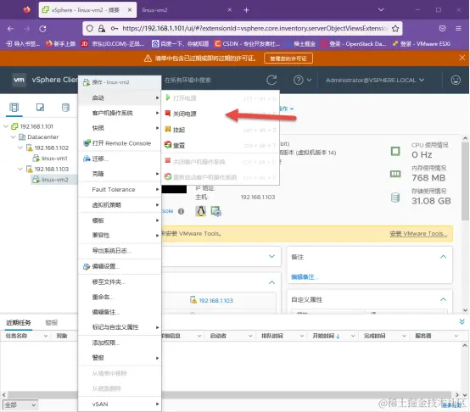Choose 打开 Remote Console from context menu
470x412 pixels.
point(120,143)
